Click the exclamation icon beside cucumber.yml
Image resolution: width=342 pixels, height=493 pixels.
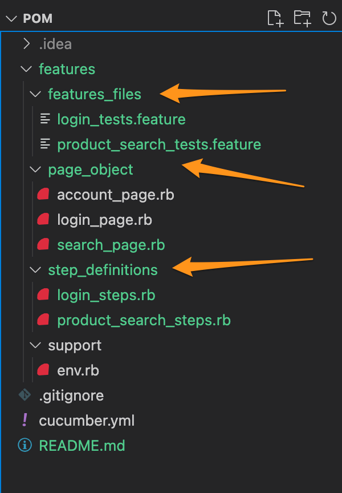click(x=25, y=421)
